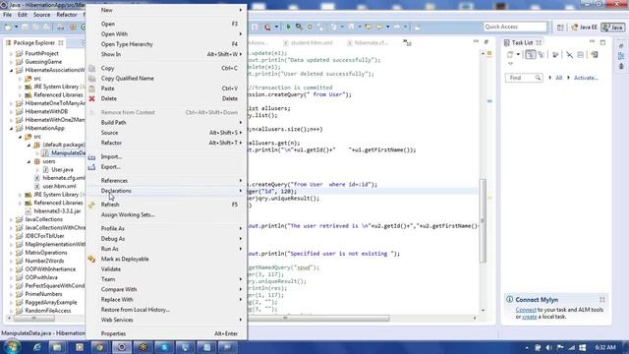Click the Open Perspective icon

pos(560,27)
